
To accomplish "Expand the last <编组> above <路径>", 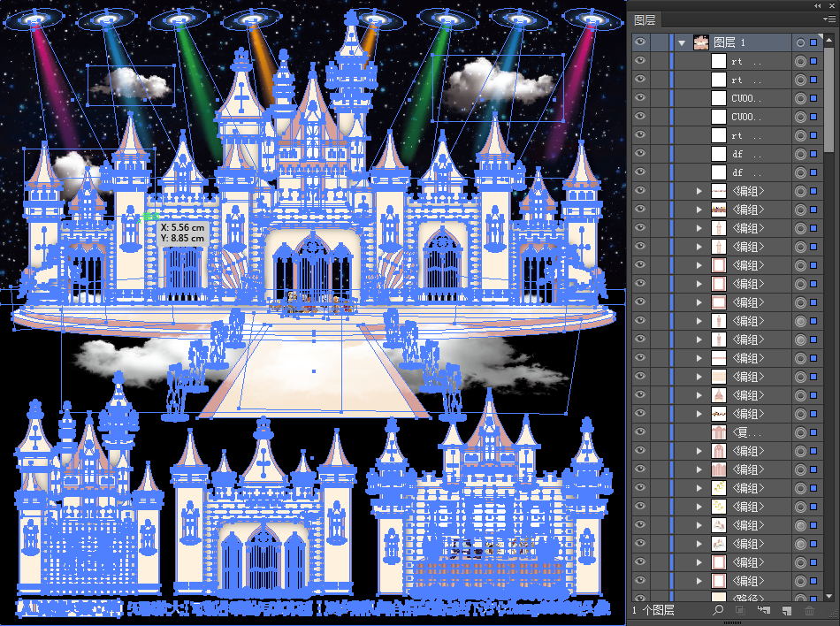I will pos(699,581).
